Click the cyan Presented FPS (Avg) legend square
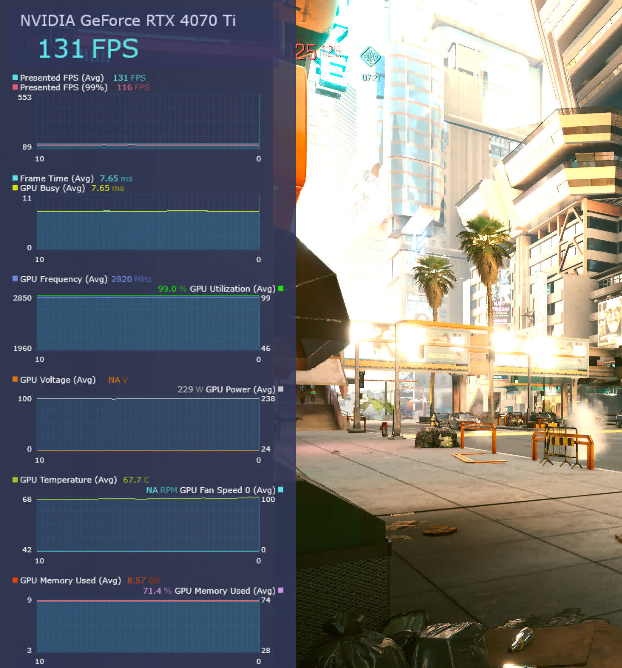This screenshot has width=622, height=668. coord(15,77)
